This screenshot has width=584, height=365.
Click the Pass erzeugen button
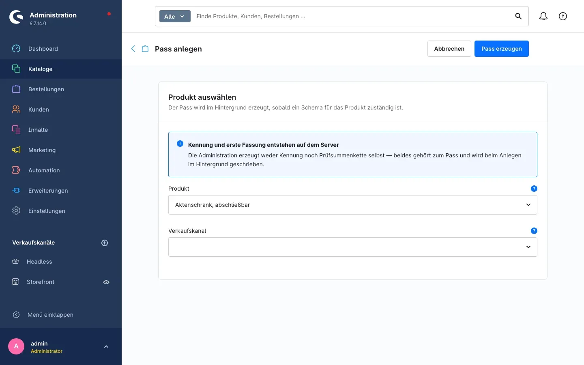click(502, 49)
